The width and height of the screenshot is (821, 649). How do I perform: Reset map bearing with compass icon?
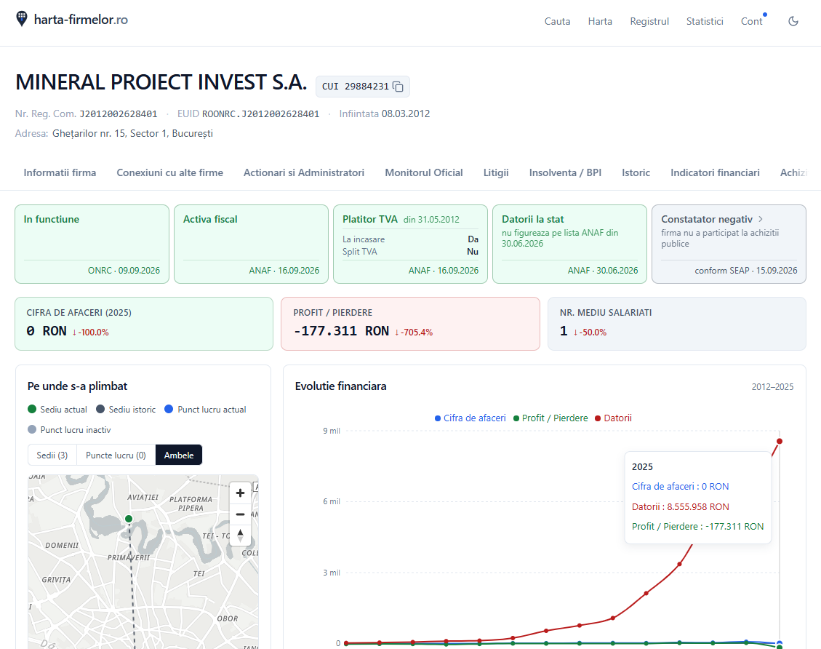pos(240,535)
